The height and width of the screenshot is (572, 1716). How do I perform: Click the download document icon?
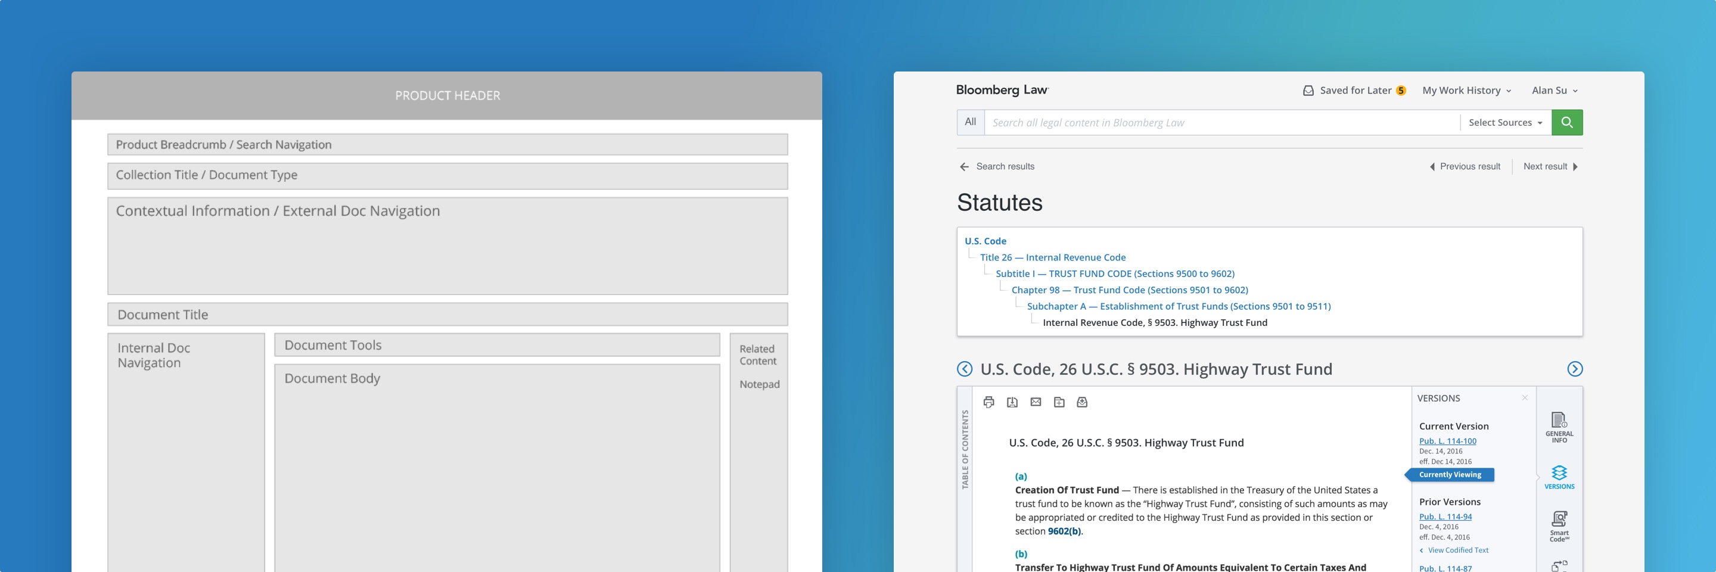point(1012,402)
